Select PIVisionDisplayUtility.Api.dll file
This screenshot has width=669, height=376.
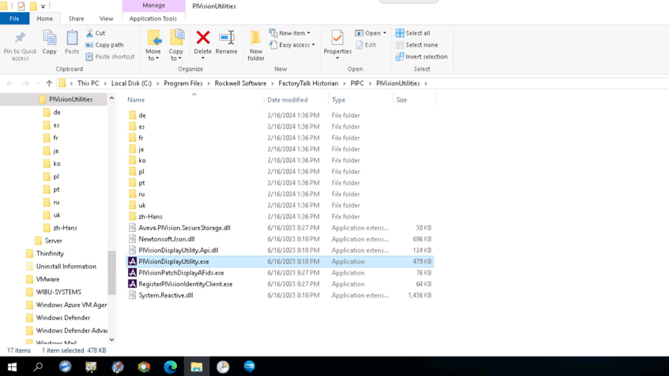click(x=280, y=250)
